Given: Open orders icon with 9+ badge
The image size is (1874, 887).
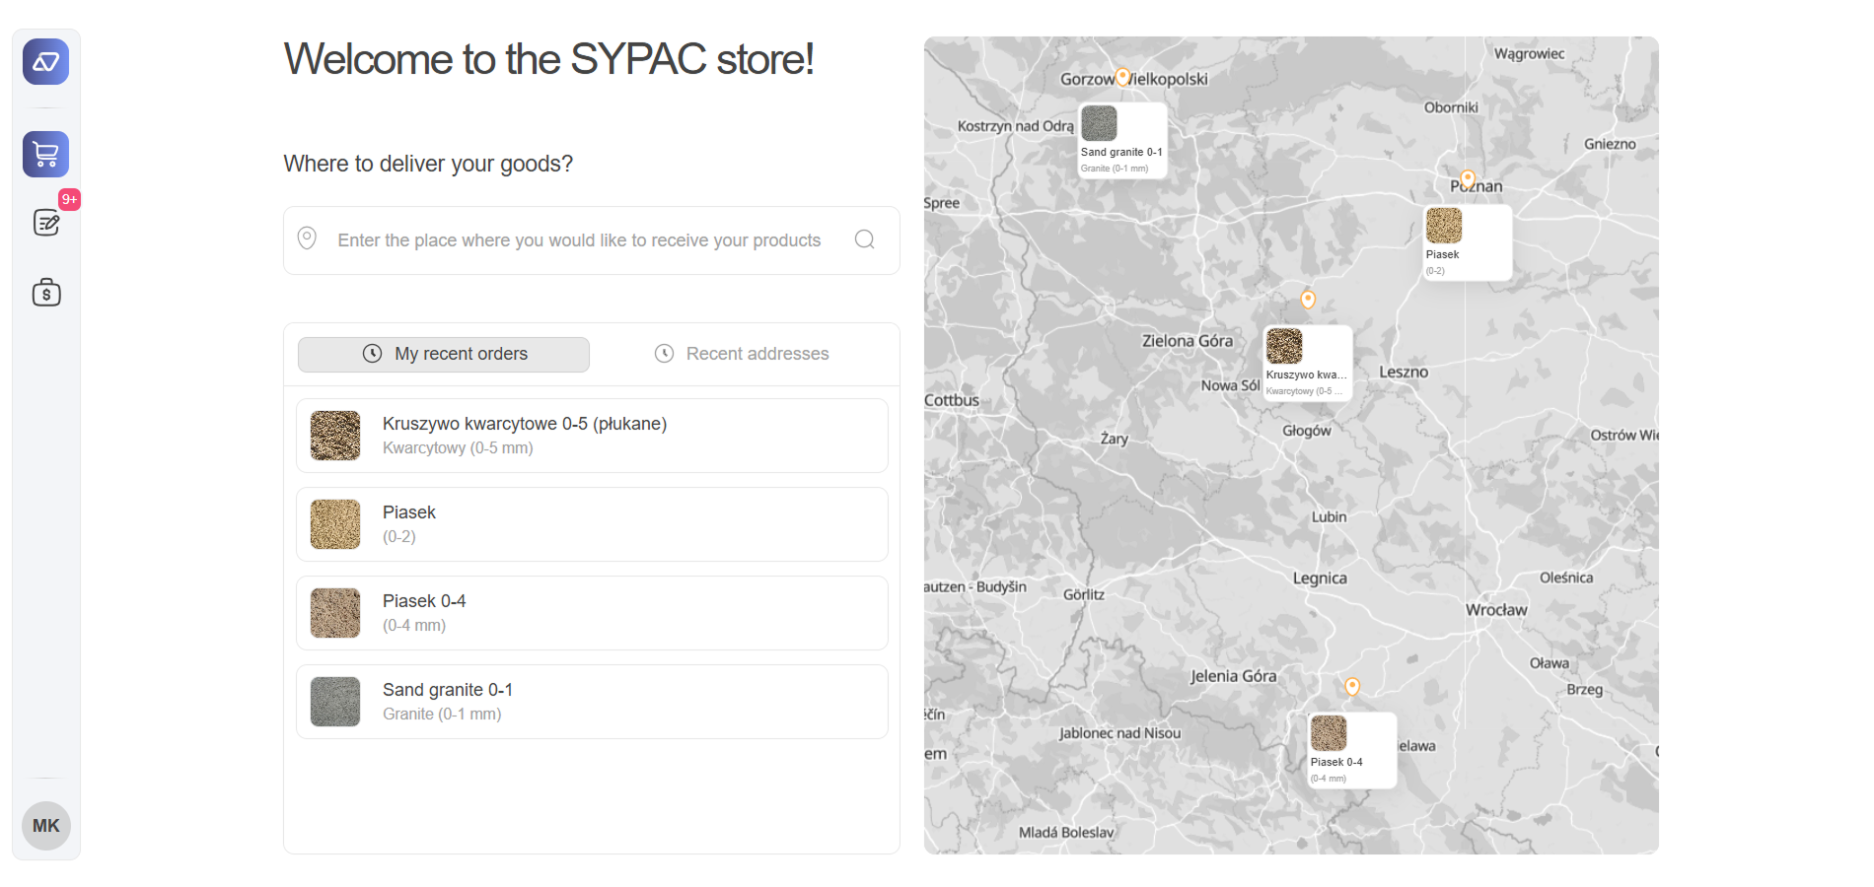Looking at the screenshot, I should [46, 223].
